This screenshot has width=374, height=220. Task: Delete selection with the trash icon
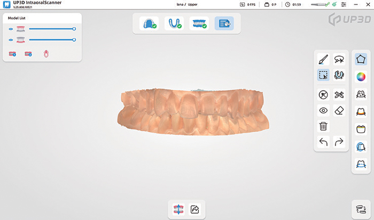point(323,126)
